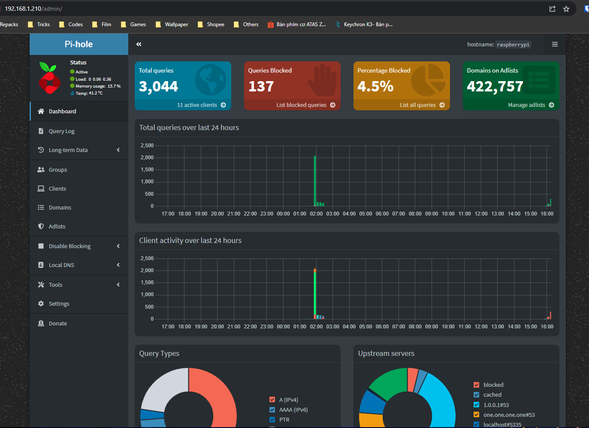Toggle the cached upstream checkbox
Screen dimensions: 589x428
(x=476, y=395)
